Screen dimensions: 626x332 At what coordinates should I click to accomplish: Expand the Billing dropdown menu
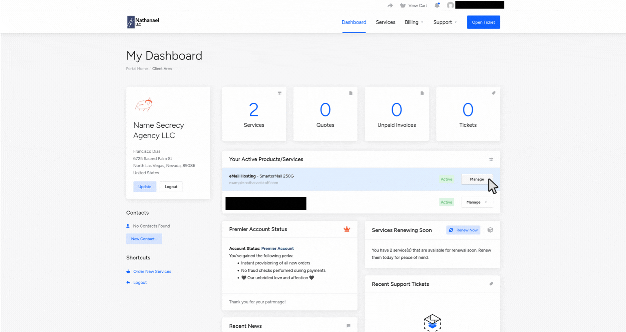pos(414,22)
